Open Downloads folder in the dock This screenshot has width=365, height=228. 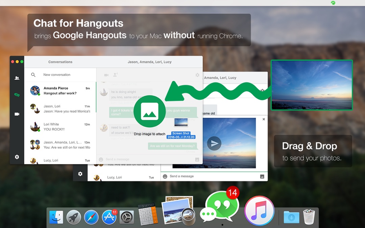pyautogui.click(x=291, y=217)
